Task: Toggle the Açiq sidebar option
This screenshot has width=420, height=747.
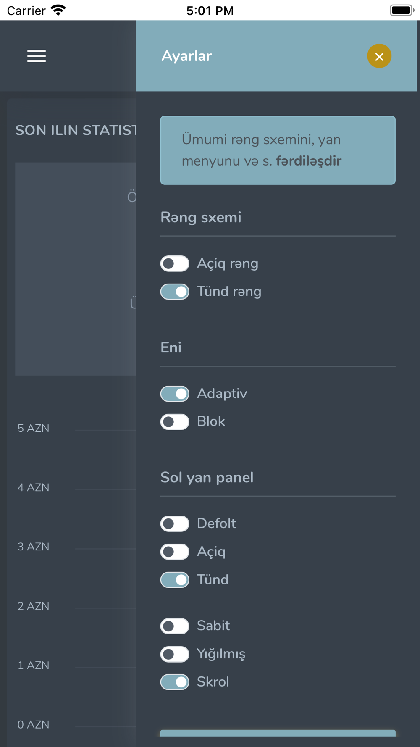Action: point(175,552)
